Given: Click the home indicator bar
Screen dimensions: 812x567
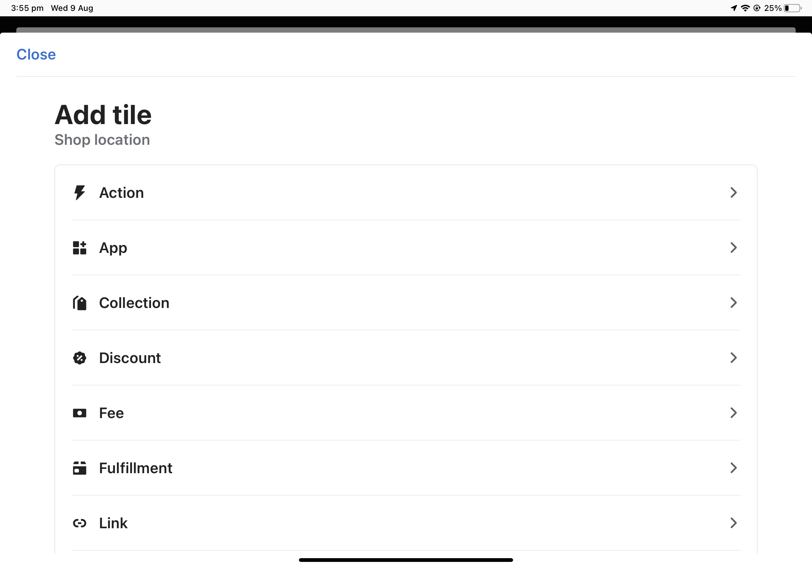Looking at the screenshot, I should (x=406, y=560).
